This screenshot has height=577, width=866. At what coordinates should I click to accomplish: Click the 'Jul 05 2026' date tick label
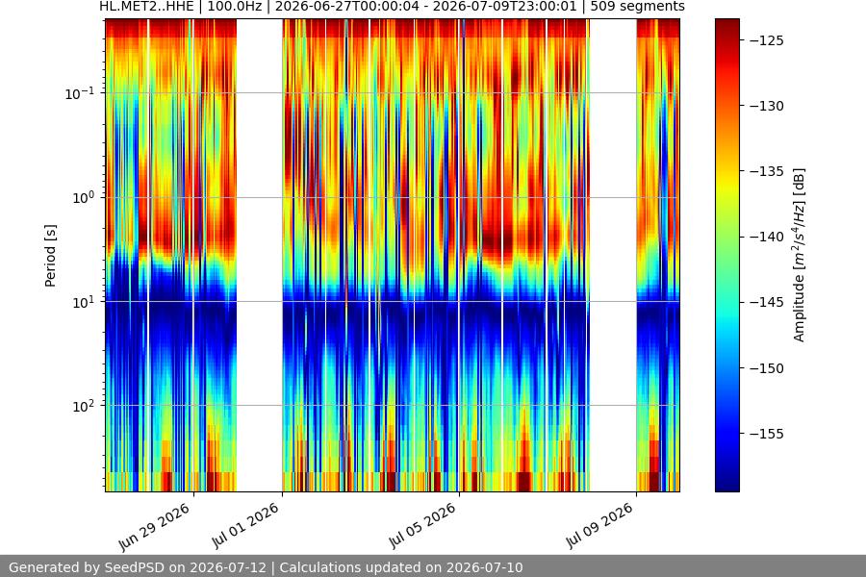click(x=422, y=526)
